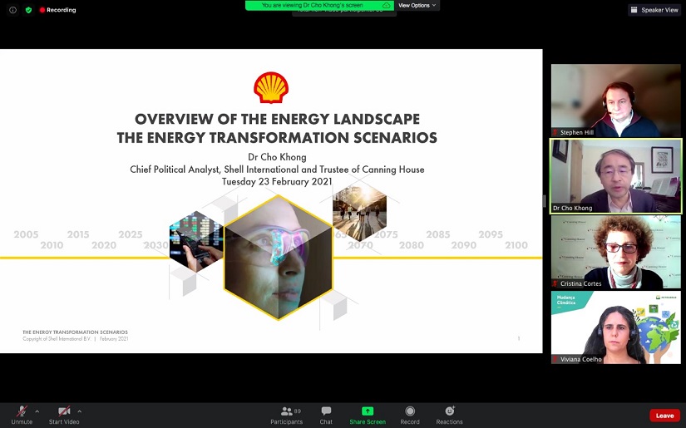686x428 pixels.
Task: Click the 'THE ENERGY TRANSFORMATION SCENARIOS' title line
Action: pyautogui.click(x=277, y=138)
